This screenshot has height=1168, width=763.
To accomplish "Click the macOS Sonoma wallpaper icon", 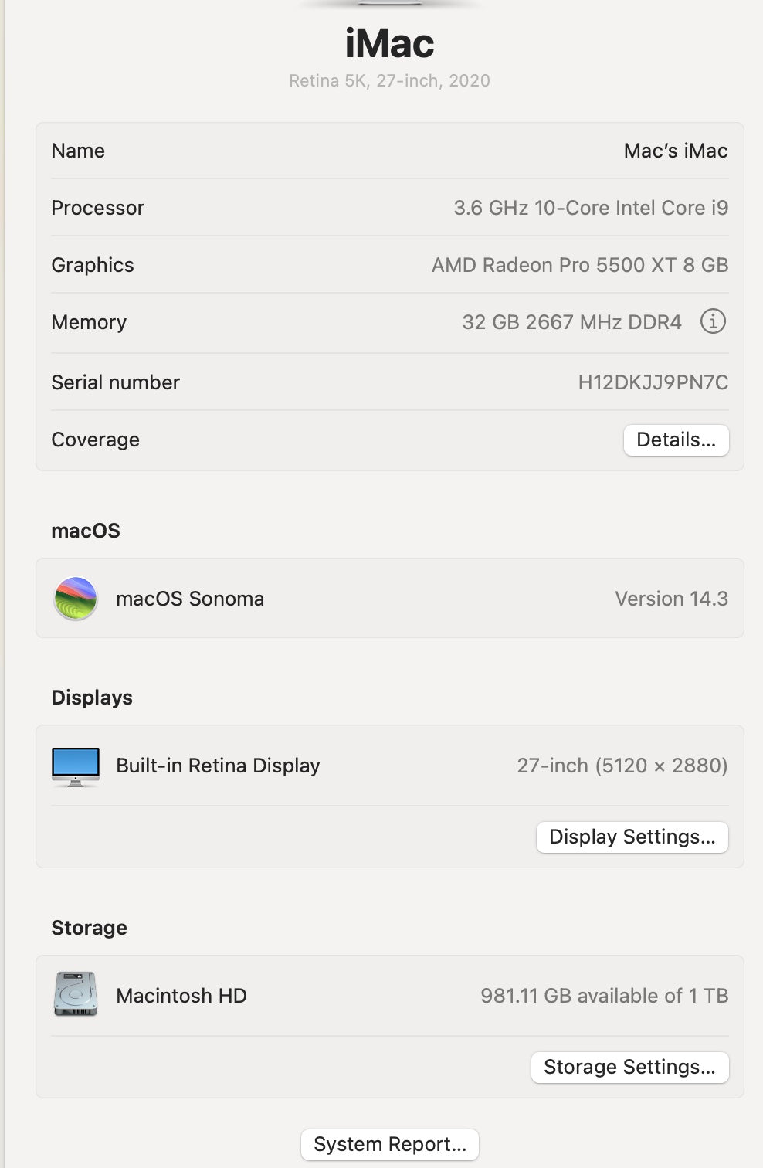I will (x=76, y=599).
